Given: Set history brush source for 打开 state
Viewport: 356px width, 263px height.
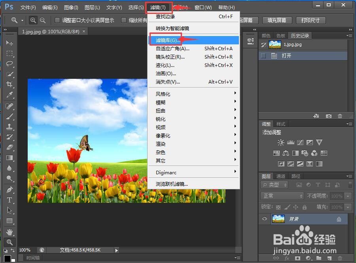Looking at the screenshot, I should coord(263,56).
